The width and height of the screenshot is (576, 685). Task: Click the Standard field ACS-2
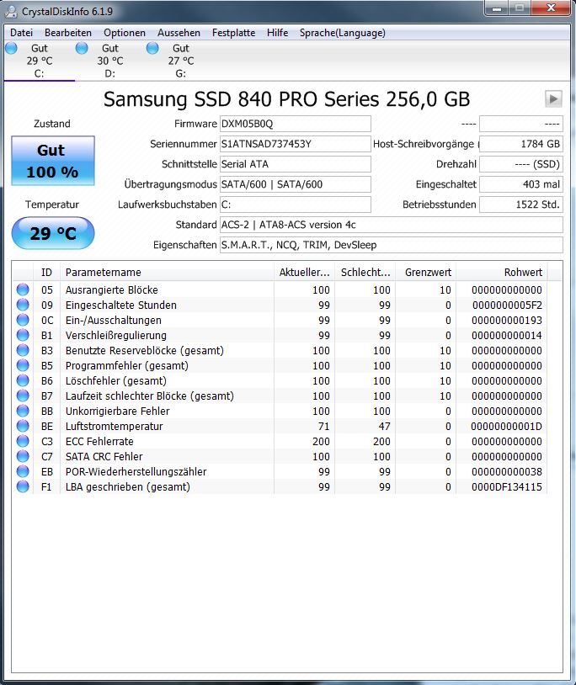(x=391, y=225)
